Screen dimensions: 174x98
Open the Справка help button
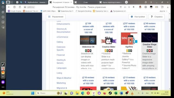click(x=157, y=17)
